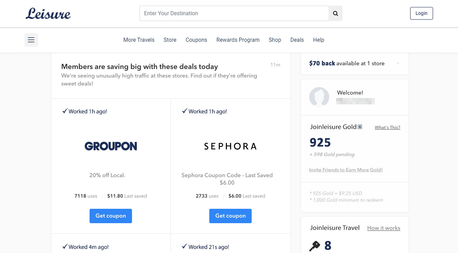Click the user avatar picture
Screen dimensions: 458x253
pyautogui.click(x=319, y=97)
